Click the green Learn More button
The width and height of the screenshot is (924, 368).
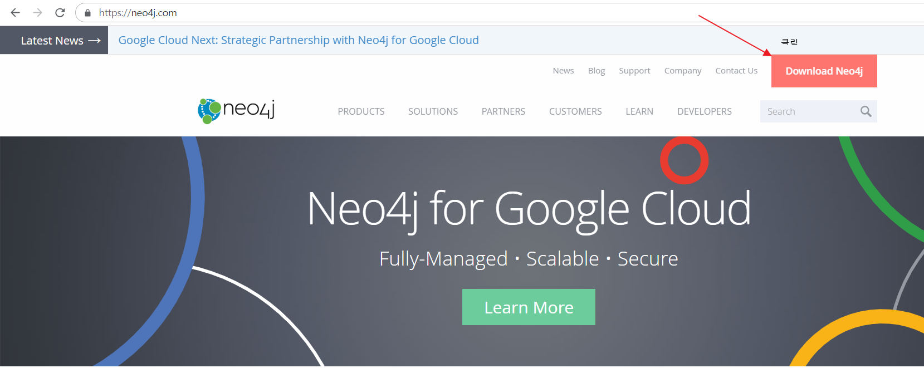coord(529,307)
